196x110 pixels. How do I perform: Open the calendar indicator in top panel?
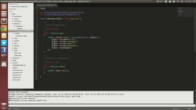(166, 2)
